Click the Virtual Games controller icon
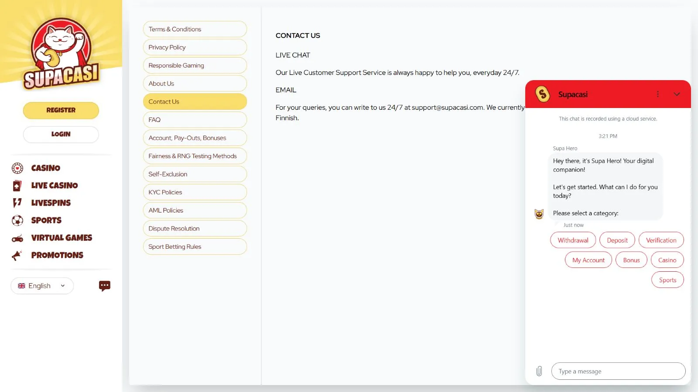Image resolution: width=698 pixels, height=392 pixels. 17,238
